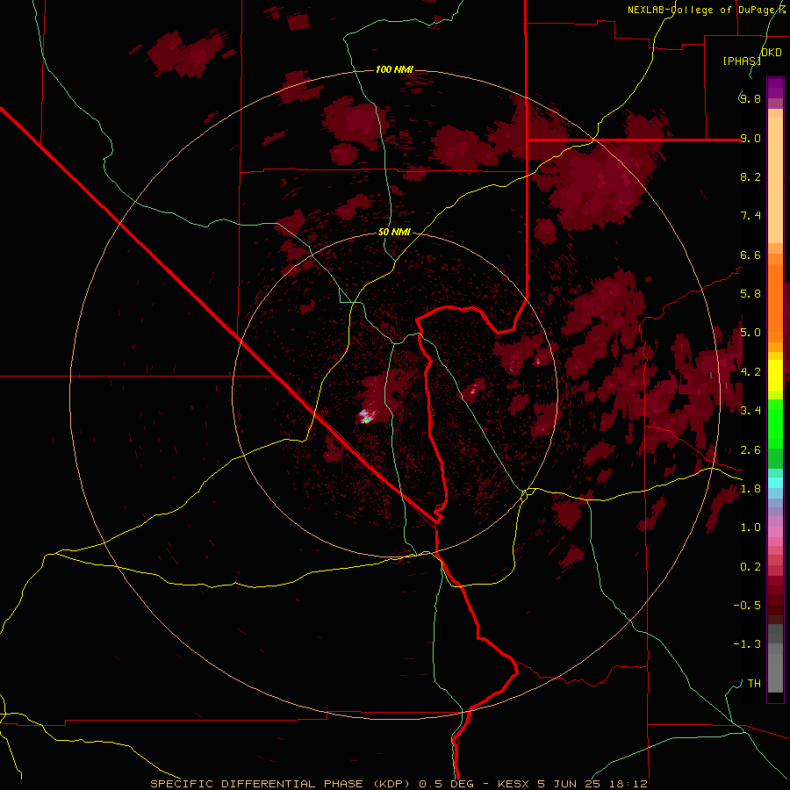Click the 9.8 value on the scale
The height and width of the screenshot is (790, 790).
click(750, 98)
